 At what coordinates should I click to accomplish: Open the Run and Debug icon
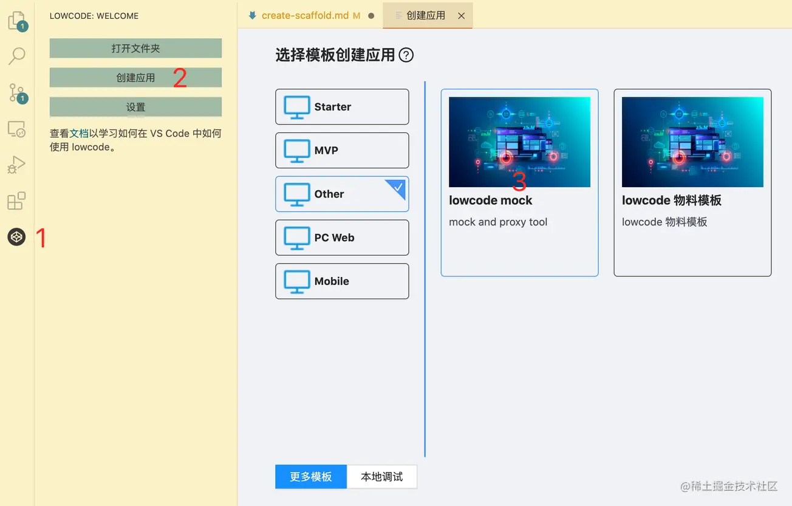click(16, 165)
